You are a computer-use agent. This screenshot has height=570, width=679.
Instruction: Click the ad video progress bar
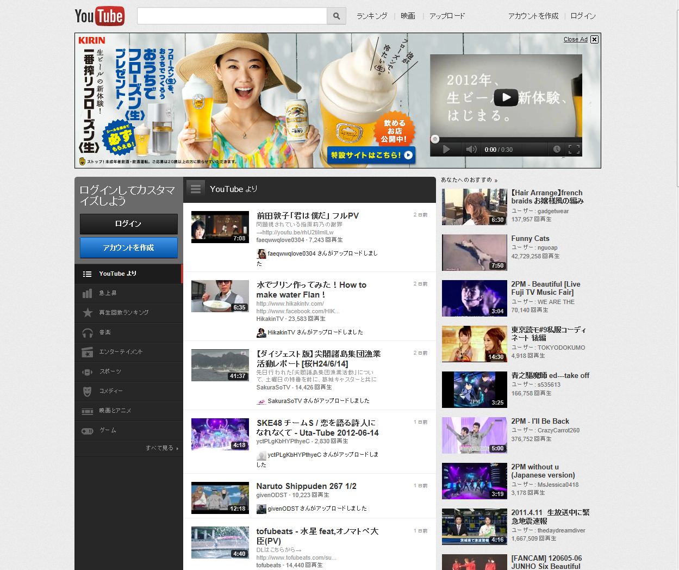pyautogui.click(x=506, y=139)
